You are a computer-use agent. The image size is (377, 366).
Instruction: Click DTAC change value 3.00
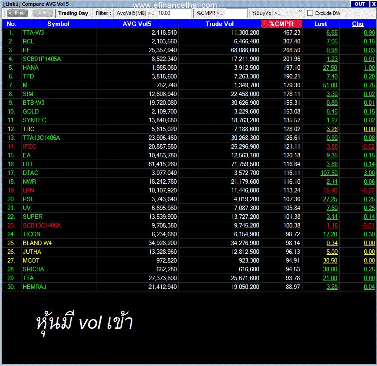point(369,173)
